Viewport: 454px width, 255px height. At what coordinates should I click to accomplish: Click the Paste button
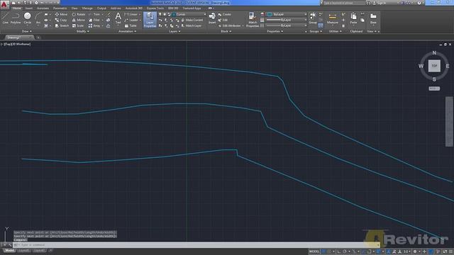click(x=353, y=18)
